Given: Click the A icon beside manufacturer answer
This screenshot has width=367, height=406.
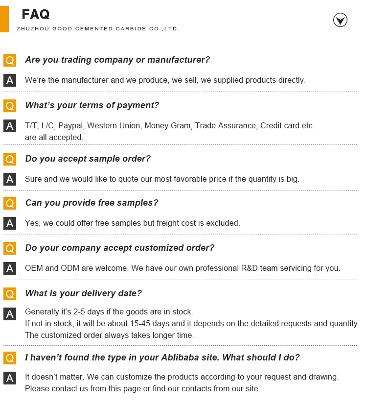Looking at the screenshot, I should (10, 80).
